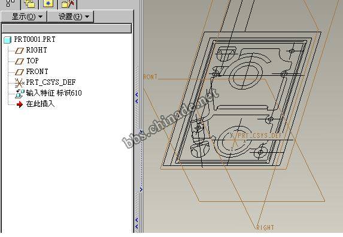Open the Favorites tab with star icon

(48, 4)
